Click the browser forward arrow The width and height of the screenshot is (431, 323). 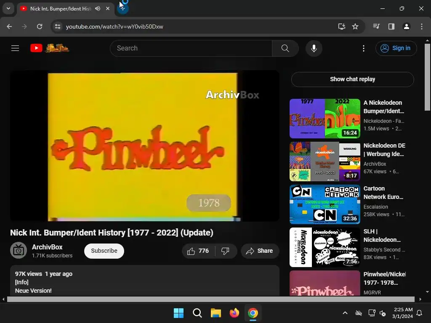(24, 26)
